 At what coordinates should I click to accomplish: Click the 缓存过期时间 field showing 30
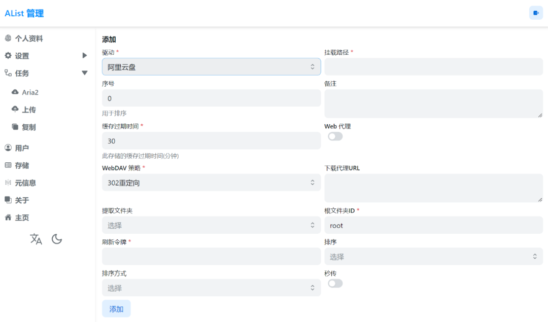(x=212, y=141)
